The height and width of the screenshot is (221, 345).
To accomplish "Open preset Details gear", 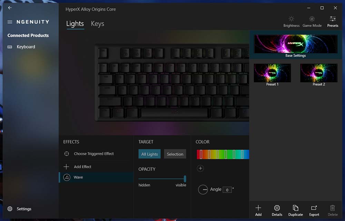I will pyautogui.click(x=277, y=210).
